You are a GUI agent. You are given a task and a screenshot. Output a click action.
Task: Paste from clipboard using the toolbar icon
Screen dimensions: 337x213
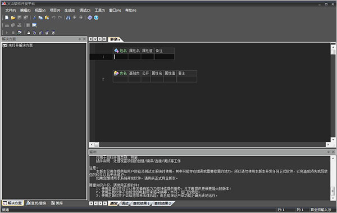47,17
